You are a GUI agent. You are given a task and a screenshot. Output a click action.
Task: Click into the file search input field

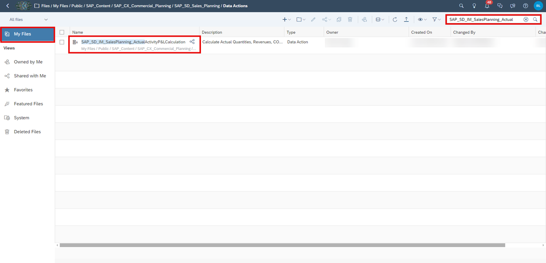tap(485, 19)
